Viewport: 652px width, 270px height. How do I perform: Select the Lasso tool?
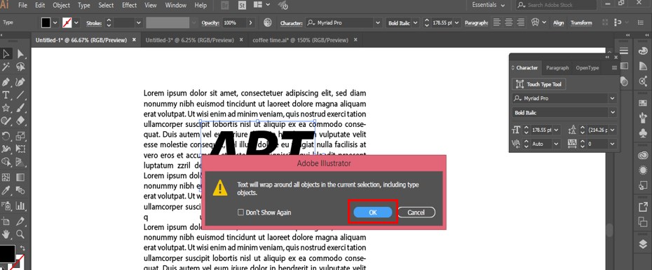tap(20, 67)
